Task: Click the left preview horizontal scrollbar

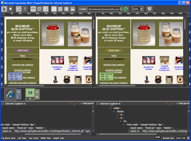Action: (26, 86)
